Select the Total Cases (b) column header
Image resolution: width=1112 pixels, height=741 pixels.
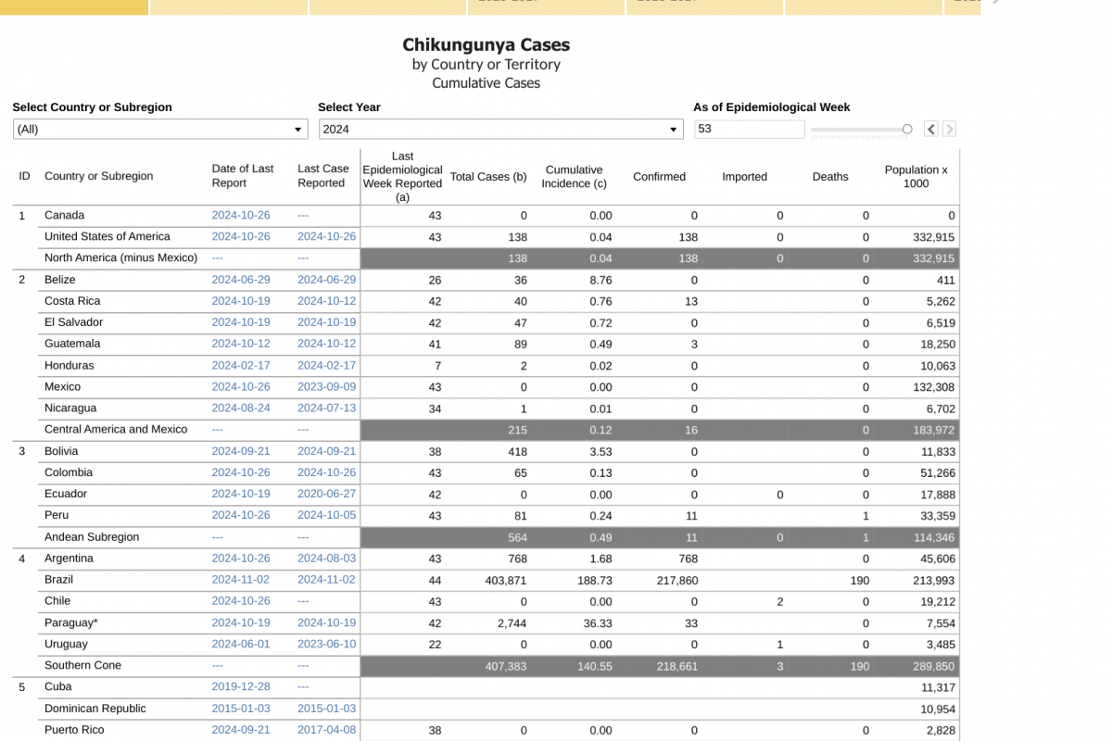click(488, 177)
